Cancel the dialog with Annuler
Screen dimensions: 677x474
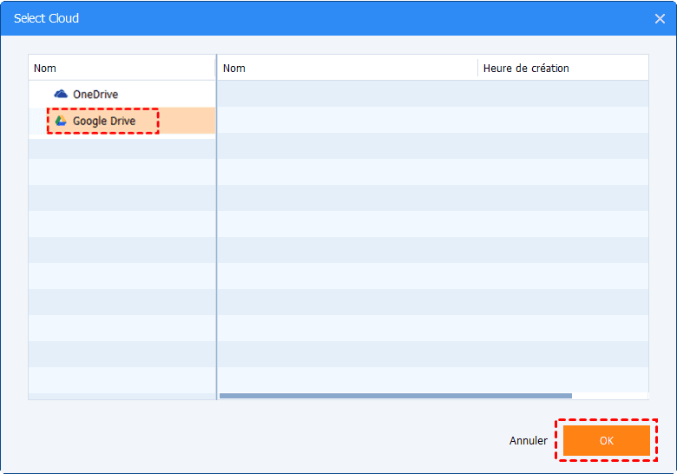coord(528,440)
